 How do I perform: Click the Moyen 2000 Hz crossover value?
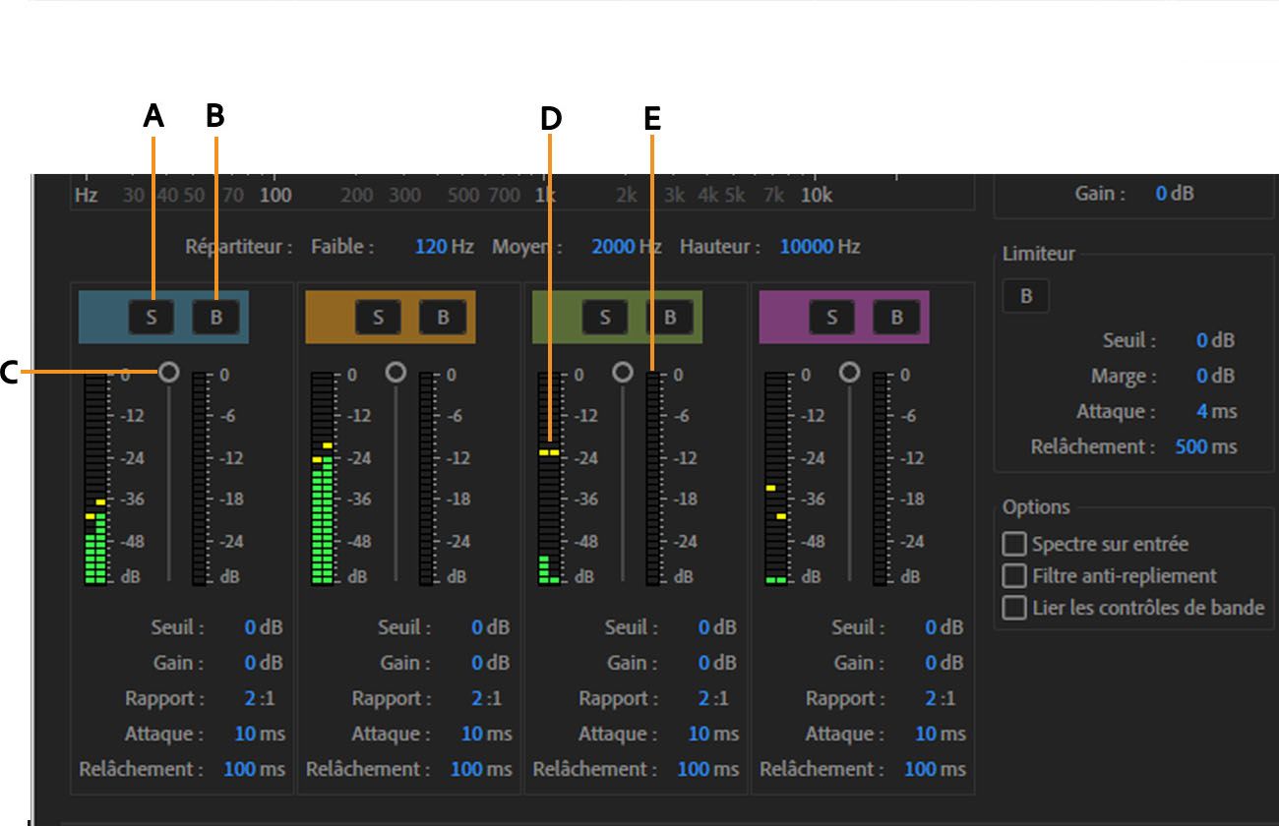tap(626, 246)
